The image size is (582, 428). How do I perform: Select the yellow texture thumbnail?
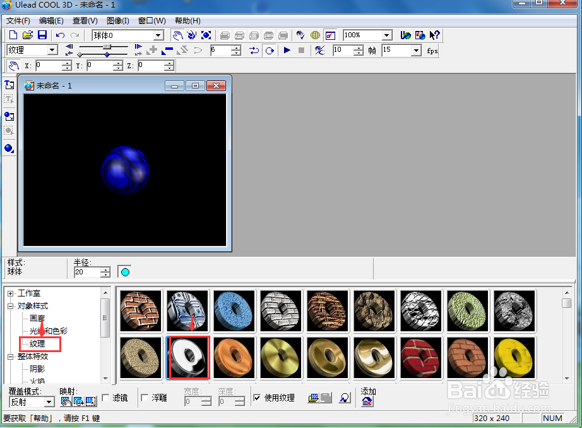(514, 358)
